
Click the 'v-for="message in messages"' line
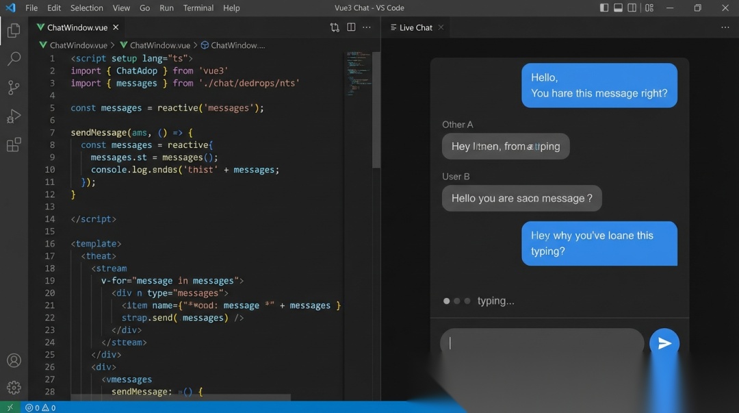click(172, 281)
